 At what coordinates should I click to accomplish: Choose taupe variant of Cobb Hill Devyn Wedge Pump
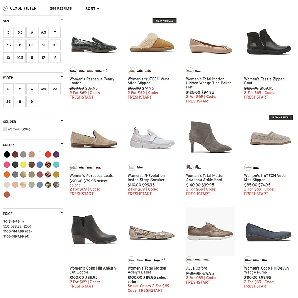(256, 260)
